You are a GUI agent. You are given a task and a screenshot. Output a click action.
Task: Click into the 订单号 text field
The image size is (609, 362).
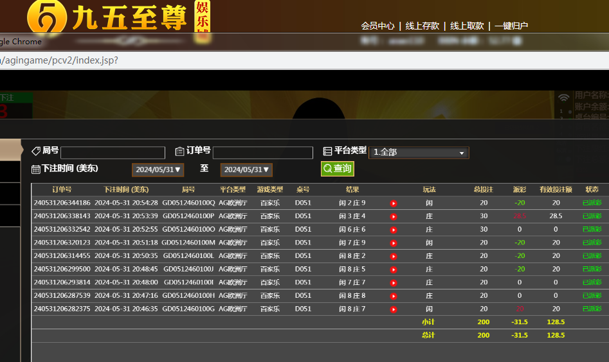pos(262,153)
